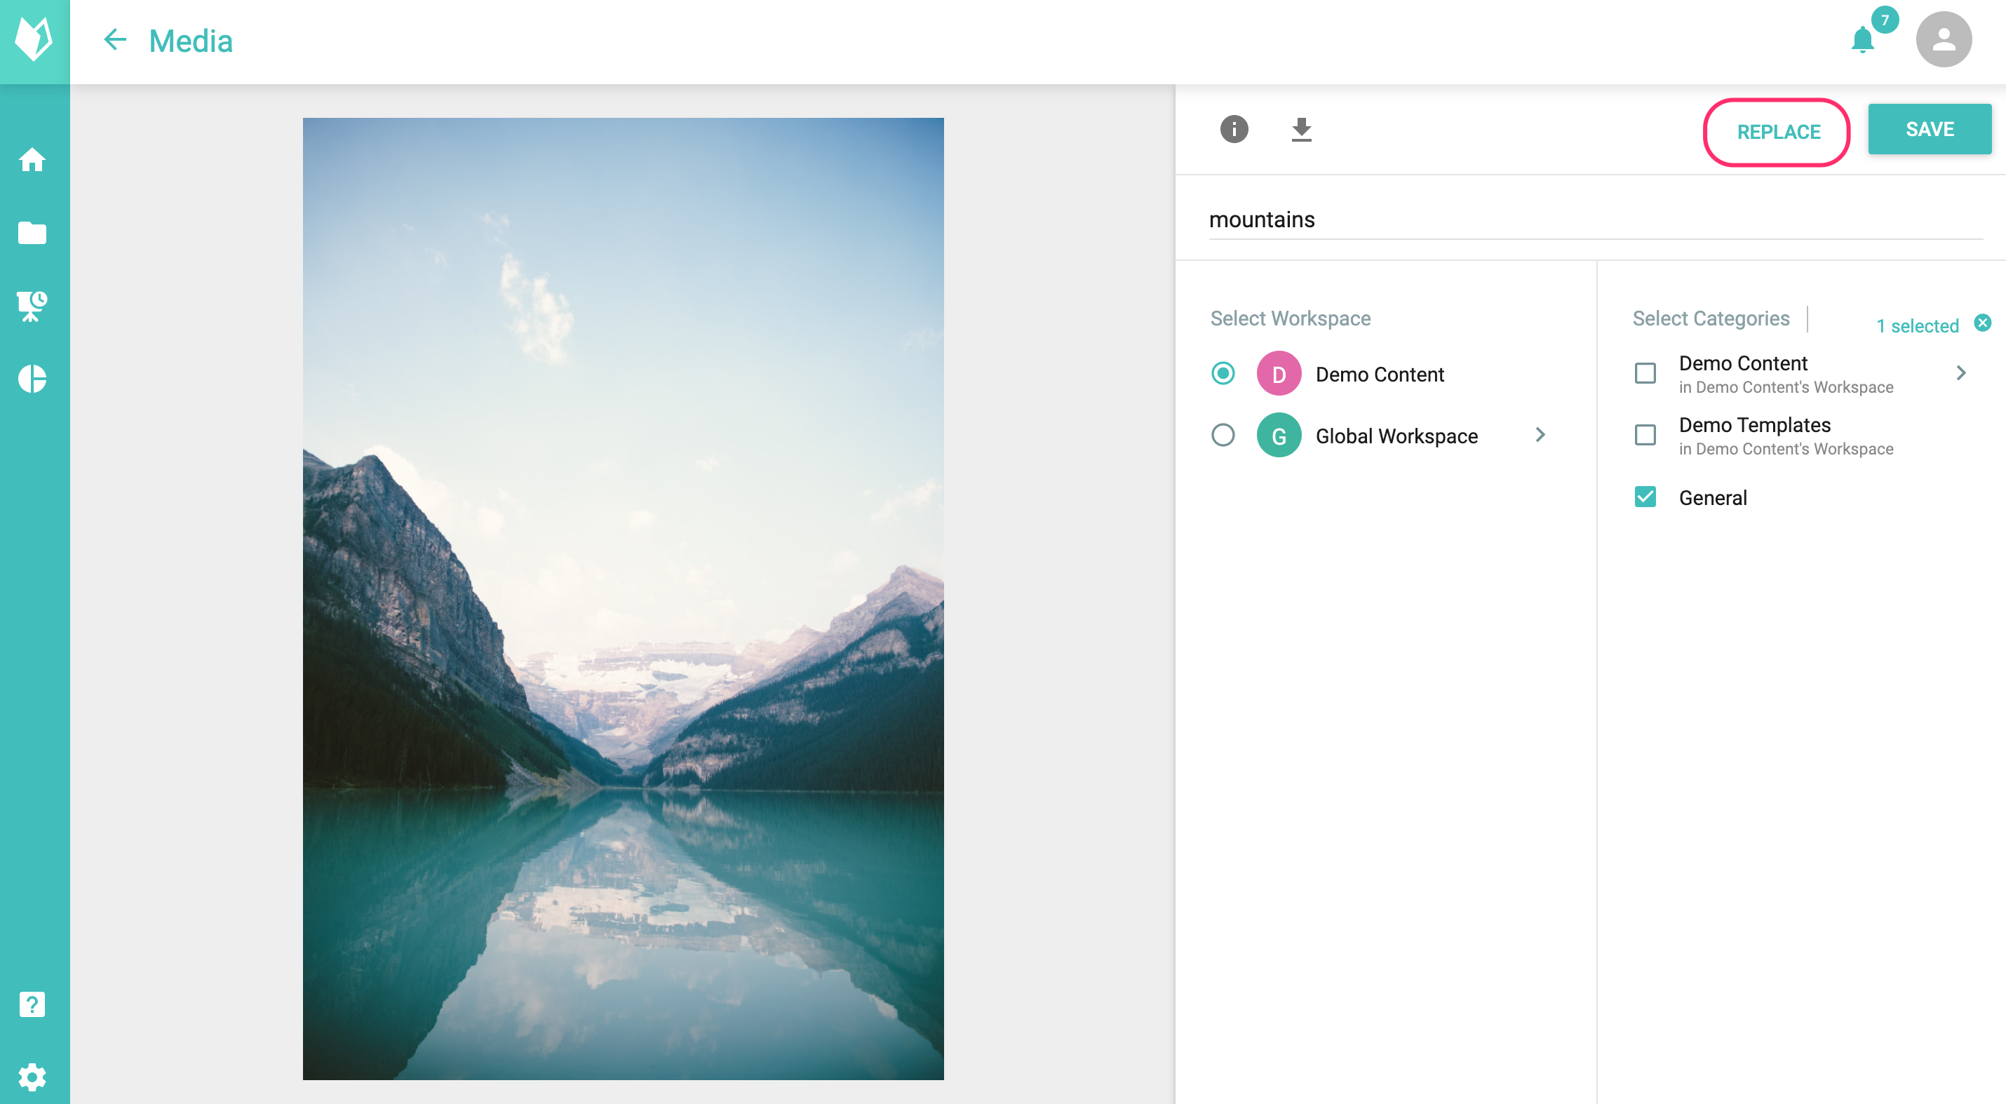Image resolution: width=2006 pixels, height=1104 pixels.
Task: Uncheck the General category checkbox
Action: point(1645,497)
